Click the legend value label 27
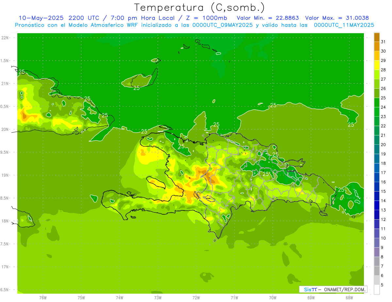Image resolution: width=392 pixels, height=302 pixels. pyautogui.click(x=384, y=79)
